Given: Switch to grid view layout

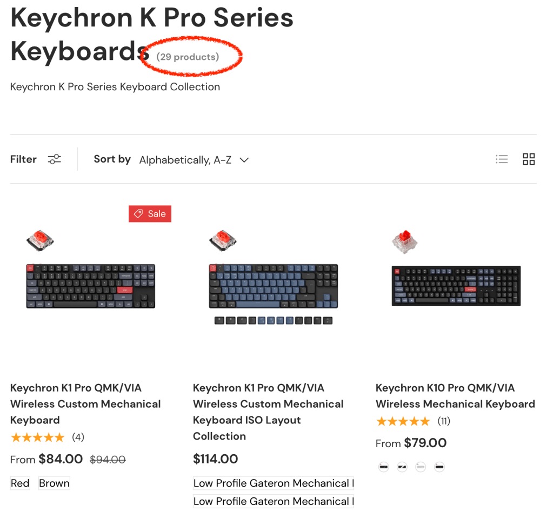Looking at the screenshot, I should (529, 159).
